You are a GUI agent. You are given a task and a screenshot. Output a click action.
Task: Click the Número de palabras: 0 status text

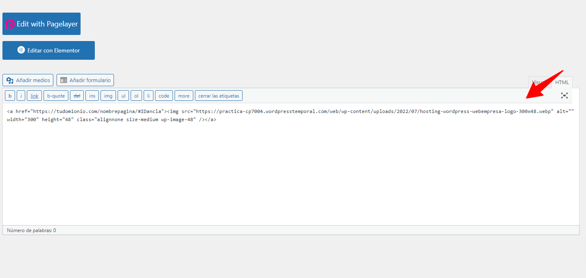31,230
